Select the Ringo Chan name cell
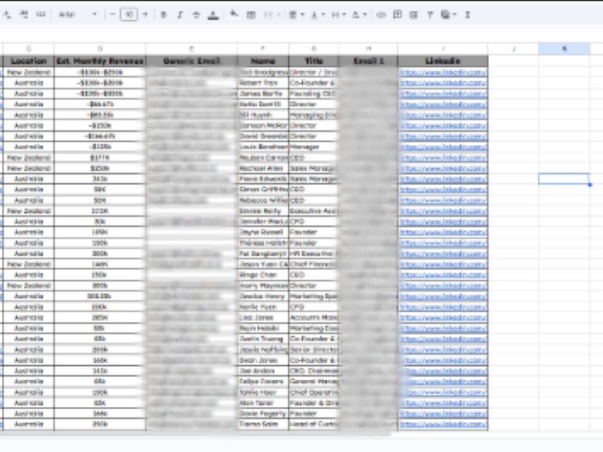Image resolution: width=603 pixels, height=452 pixels. (263, 275)
